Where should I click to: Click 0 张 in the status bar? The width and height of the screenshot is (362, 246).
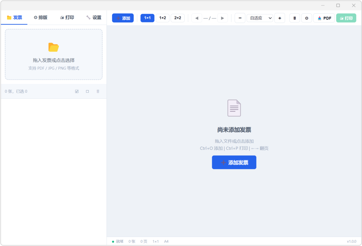(132, 241)
